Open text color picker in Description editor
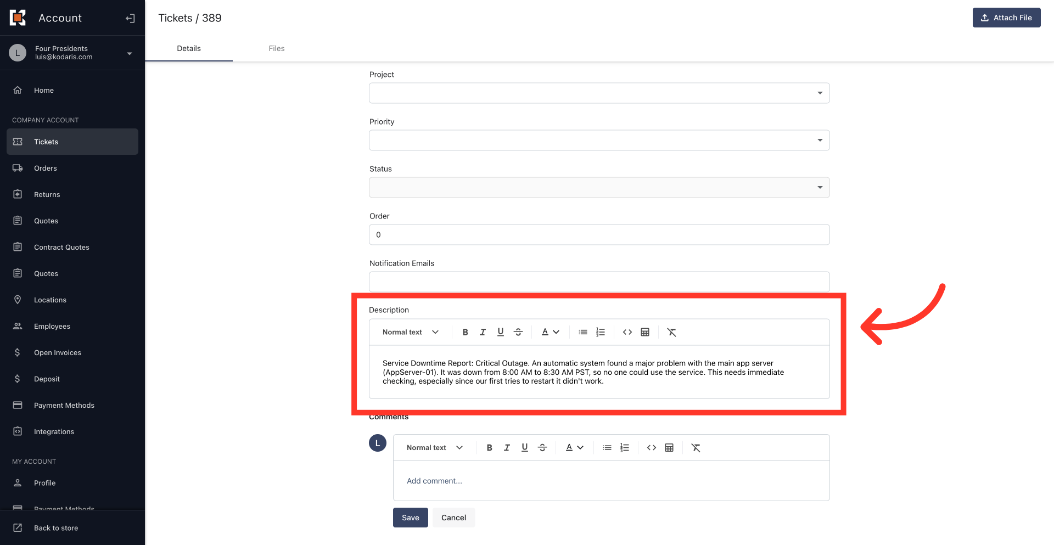 (550, 332)
